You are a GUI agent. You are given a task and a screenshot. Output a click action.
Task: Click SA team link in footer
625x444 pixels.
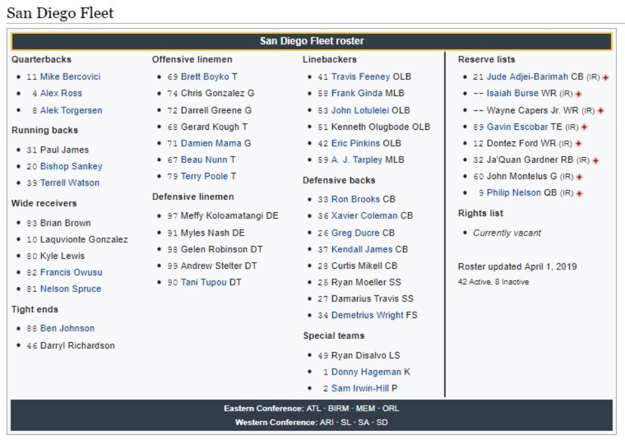pos(363,423)
